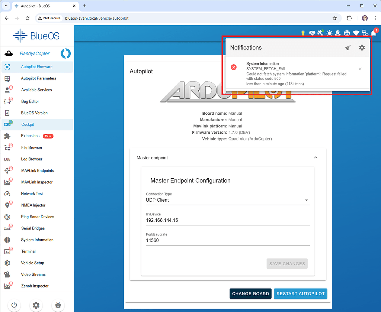Clear notifications with the broom icon
Viewport: 381px width, 312px height.
click(348, 48)
